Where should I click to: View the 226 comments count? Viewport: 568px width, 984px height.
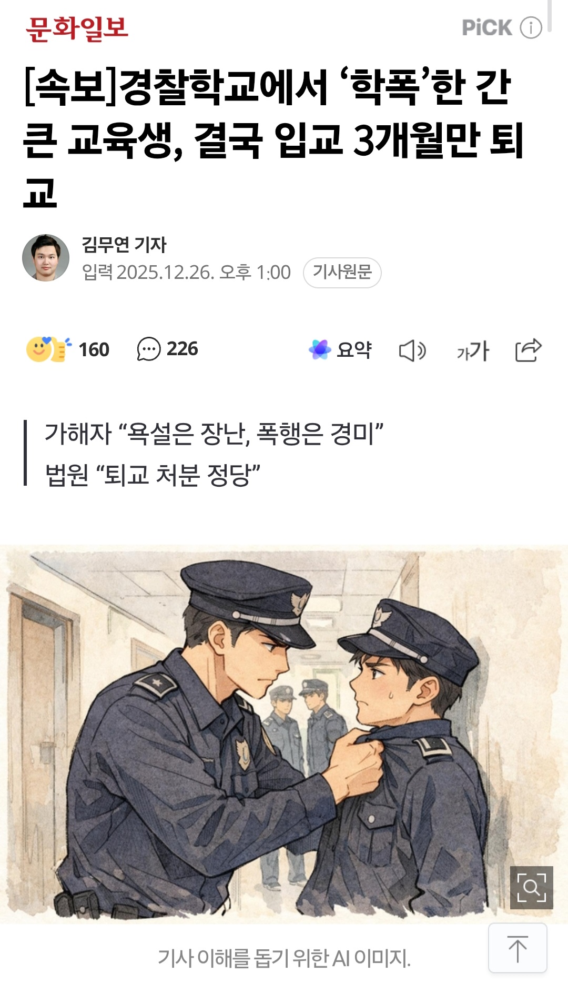point(182,349)
